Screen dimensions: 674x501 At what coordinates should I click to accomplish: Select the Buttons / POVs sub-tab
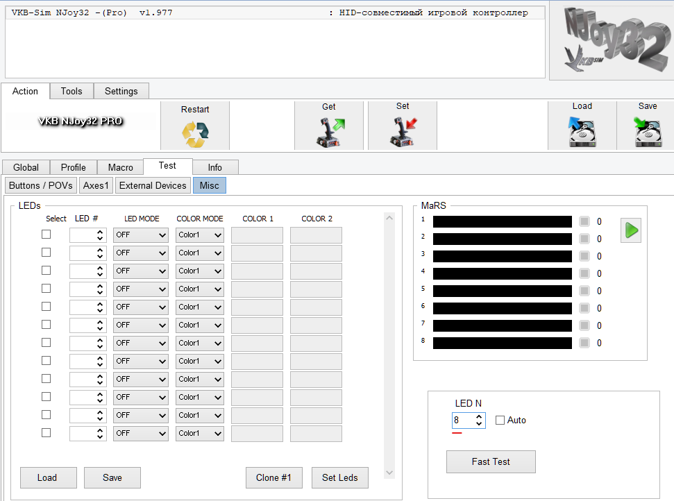click(41, 185)
